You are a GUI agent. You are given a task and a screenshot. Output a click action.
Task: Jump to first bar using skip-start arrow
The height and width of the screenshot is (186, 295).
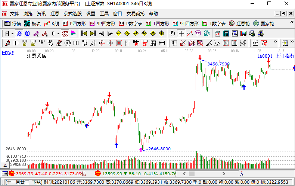(84, 33)
